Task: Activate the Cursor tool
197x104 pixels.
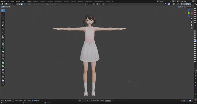Action: click(3, 14)
